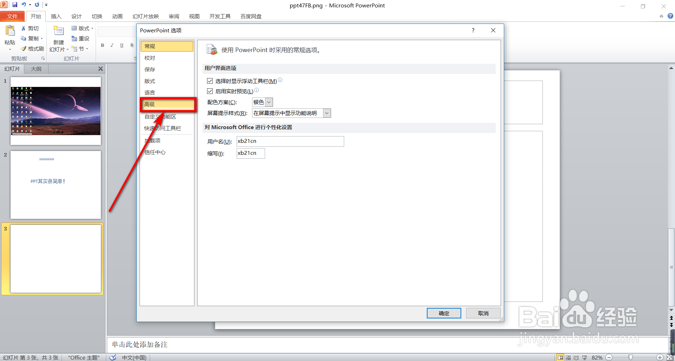Toggle 'Show Mini Toolbar on selection' checkbox
The width and height of the screenshot is (675, 361).
[x=210, y=81]
